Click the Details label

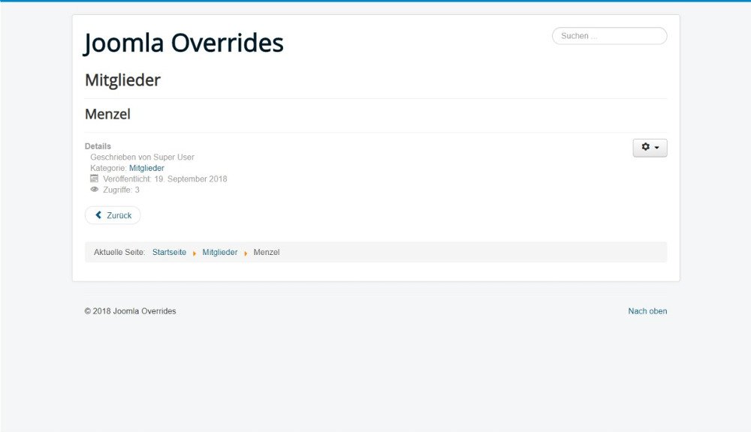click(x=98, y=146)
